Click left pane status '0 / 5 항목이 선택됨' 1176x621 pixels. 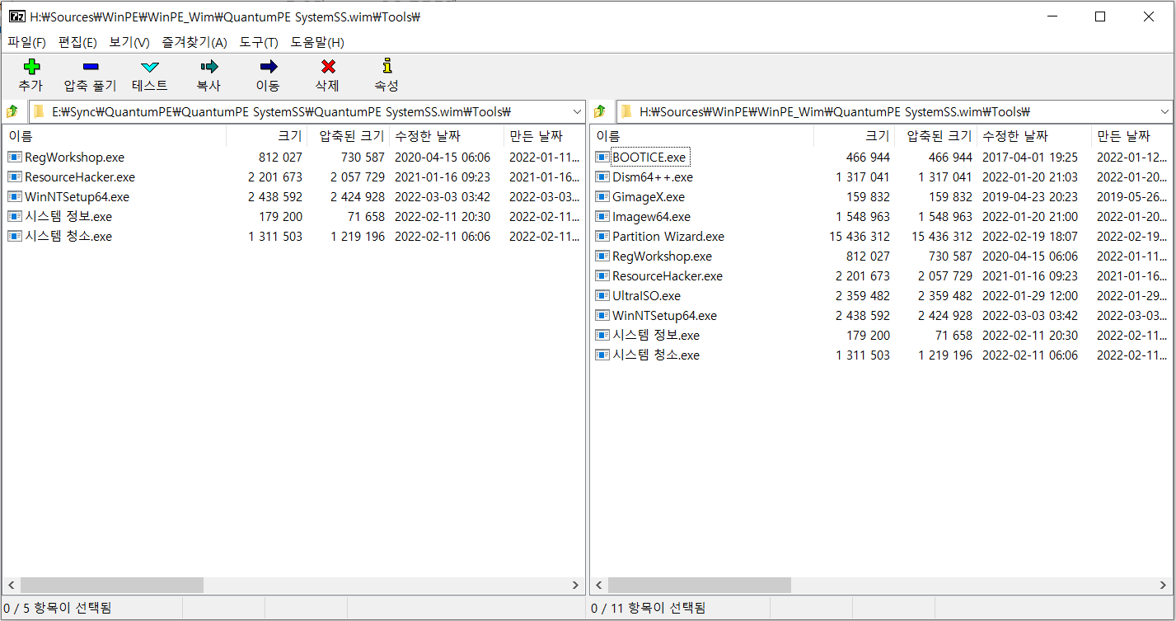(x=58, y=609)
